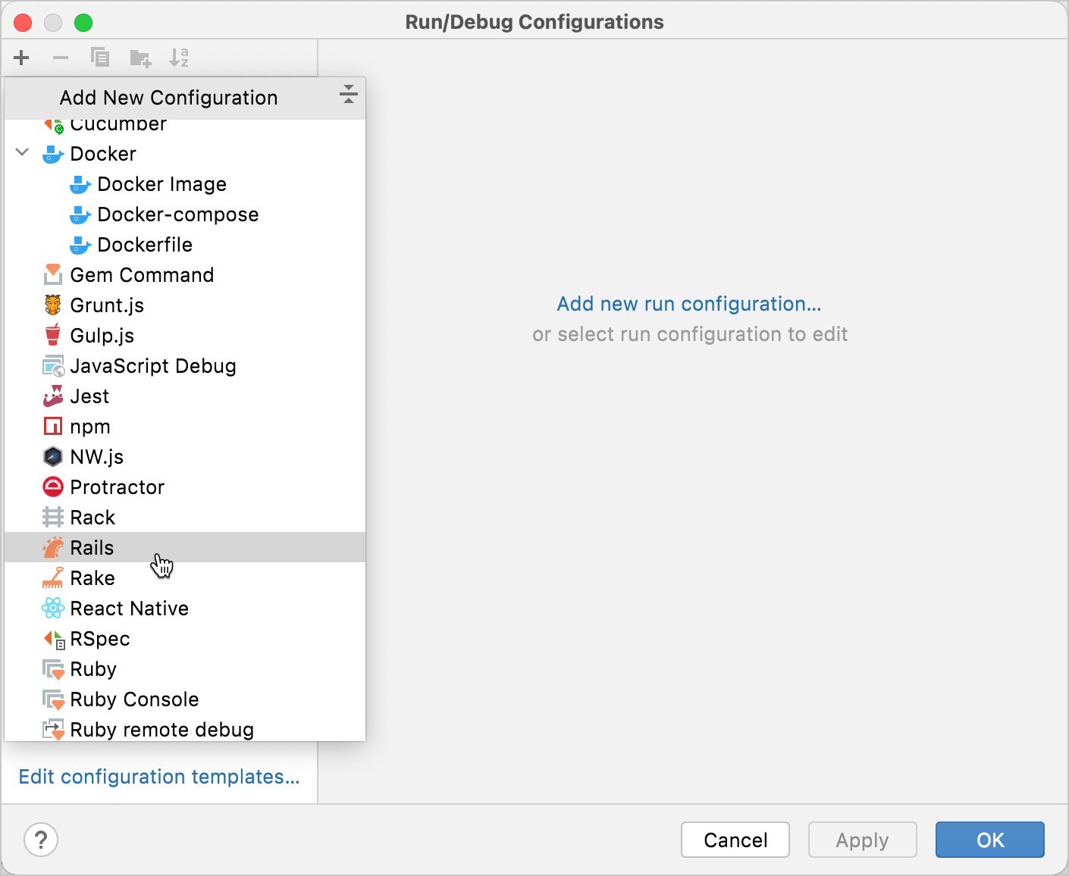This screenshot has width=1069, height=876.
Task: Click the Docker group label
Action: [103, 154]
